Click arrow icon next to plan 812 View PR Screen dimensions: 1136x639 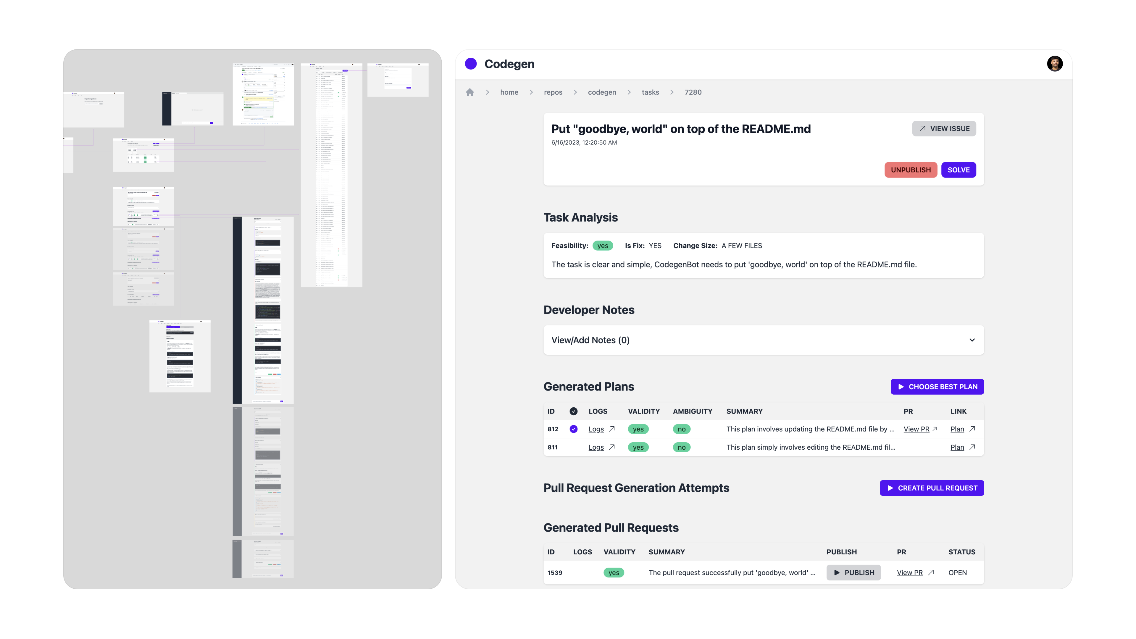[934, 429]
